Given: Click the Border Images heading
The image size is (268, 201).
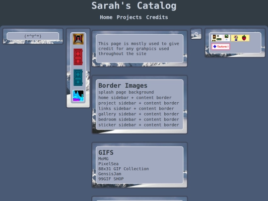Looking at the screenshot, I should click(x=123, y=86).
